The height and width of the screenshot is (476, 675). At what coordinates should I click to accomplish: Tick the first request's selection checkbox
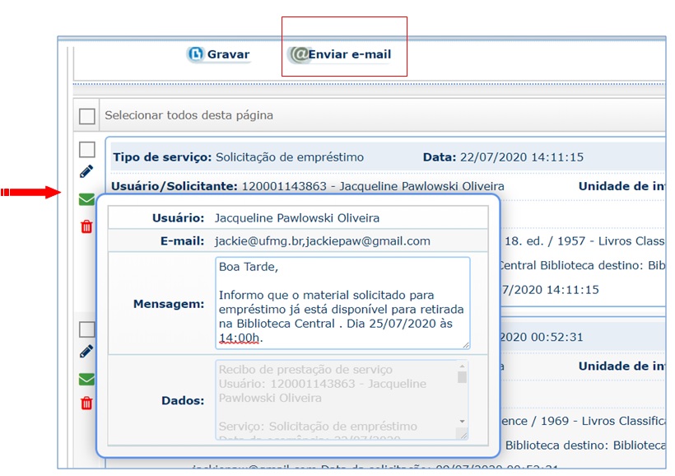point(87,149)
